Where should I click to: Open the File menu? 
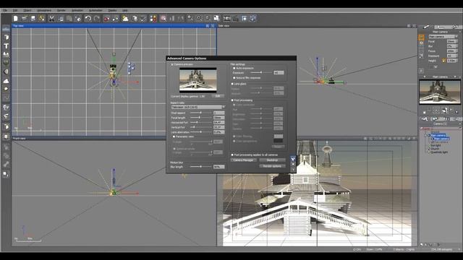5,10
